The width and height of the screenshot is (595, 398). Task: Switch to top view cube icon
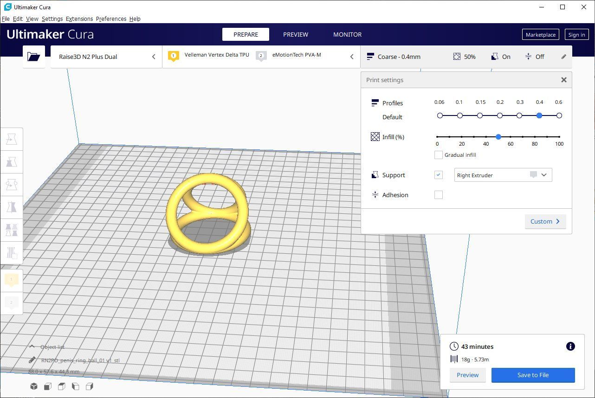pos(61,386)
